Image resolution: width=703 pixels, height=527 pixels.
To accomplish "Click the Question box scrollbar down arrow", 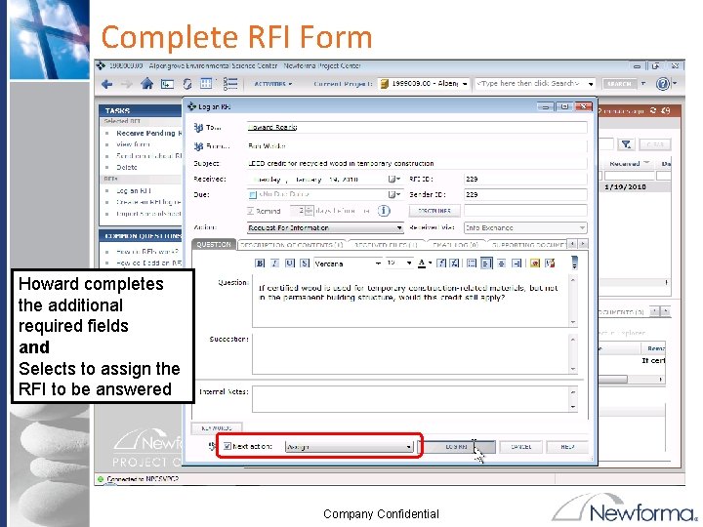I will tap(573, 322).
